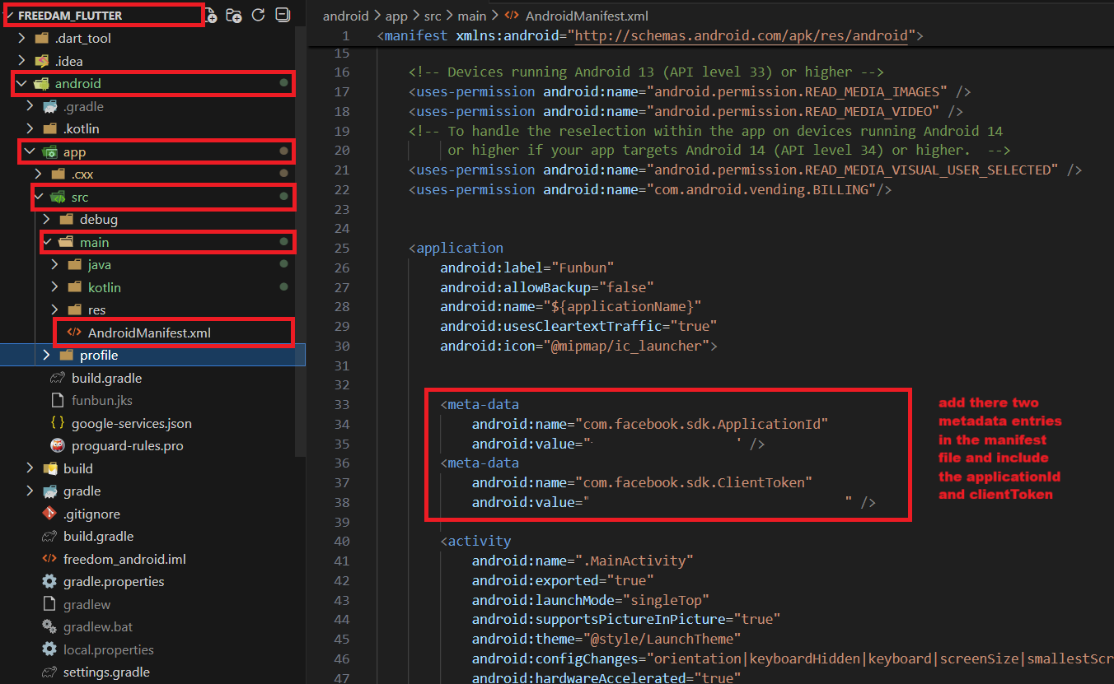Refresh the explorer file tree
Screen dimensions: 1114x684
coord(258,16)
